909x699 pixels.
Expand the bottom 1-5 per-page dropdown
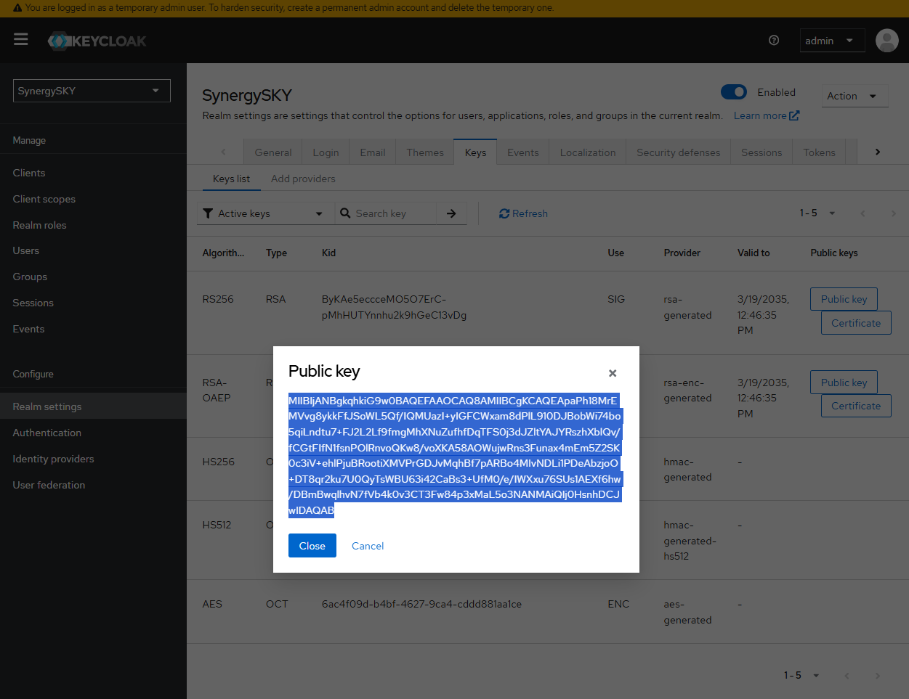(801, 675)
